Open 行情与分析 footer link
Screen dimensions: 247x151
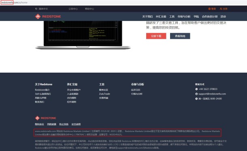click(137, 94)
